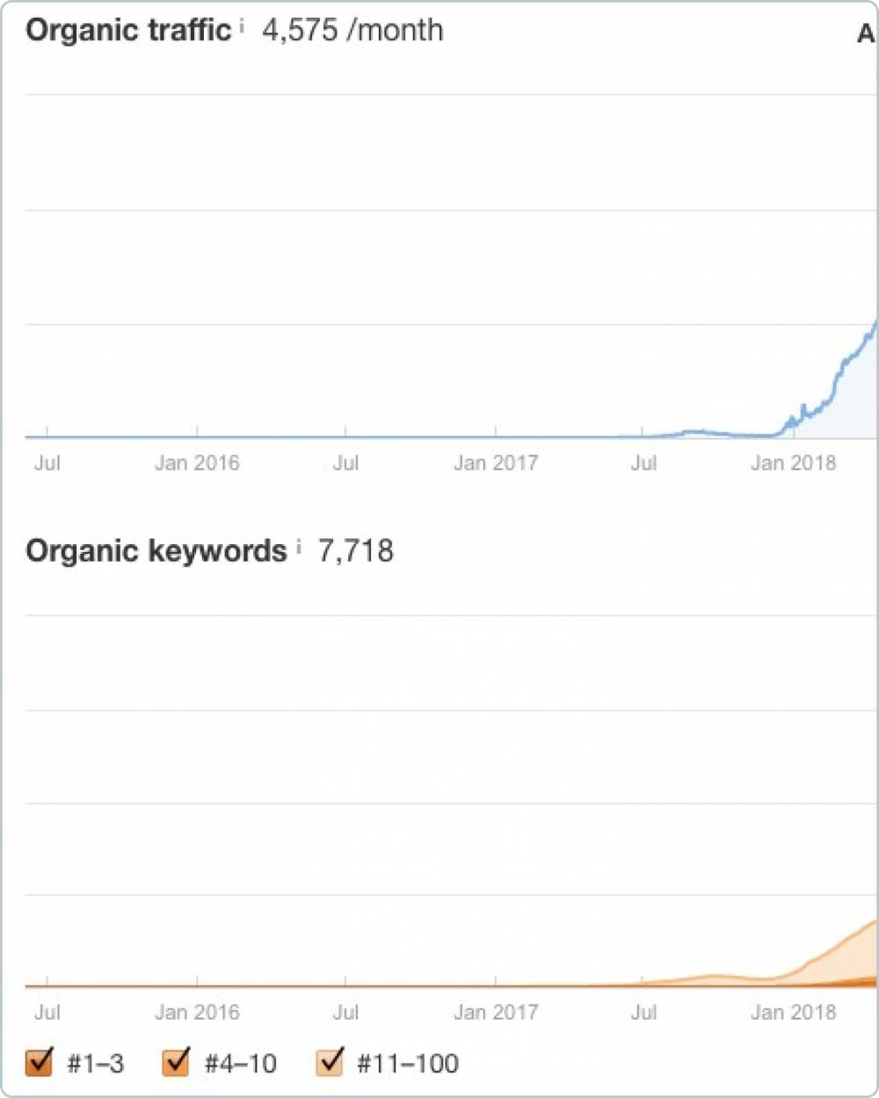
Task: Uncheck the #4–10 keyword positions checkbox
Action: (177, 1063)
